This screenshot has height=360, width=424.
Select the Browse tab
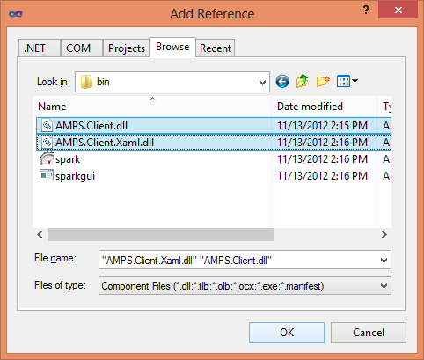[172, 47]
